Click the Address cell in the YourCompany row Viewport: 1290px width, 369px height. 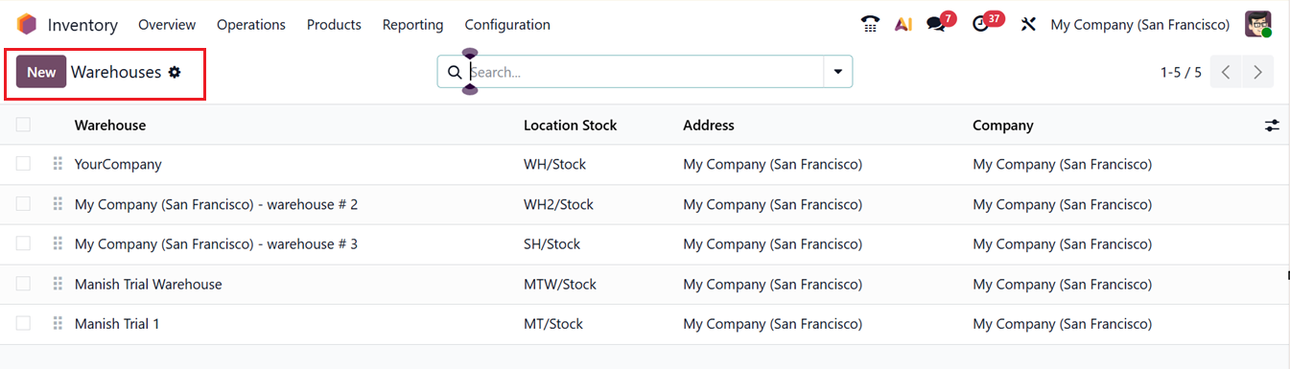[772, 164]
